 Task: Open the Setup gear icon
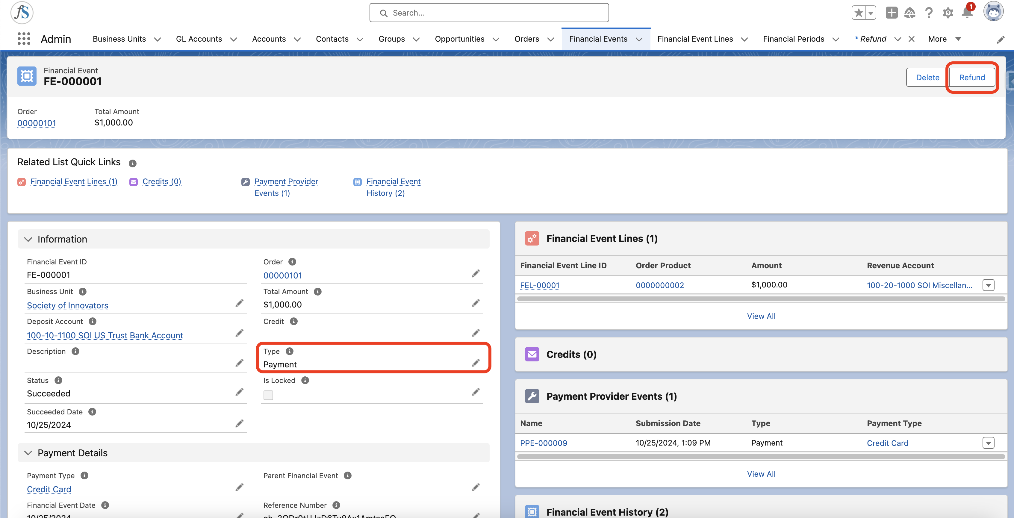tap(948, 13)
